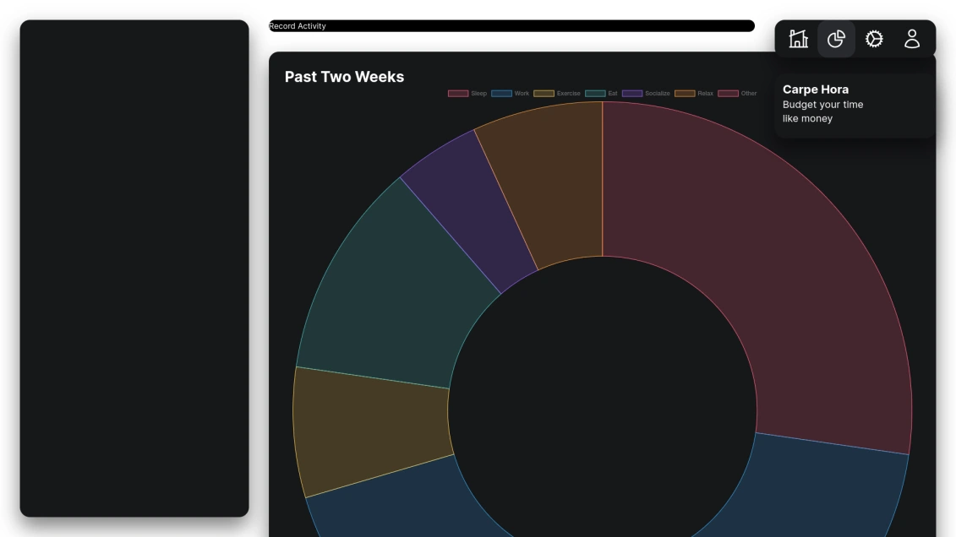Click the Record Activity field
The height and width of the screenshot is (537, 956).
coord(511,25)
